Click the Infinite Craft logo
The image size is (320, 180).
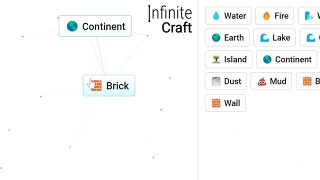(170, 19)
